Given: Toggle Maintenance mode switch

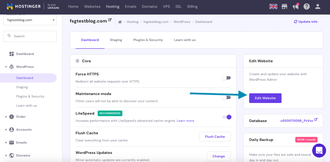Looking at the screenshot, I should tap(227, 97).
